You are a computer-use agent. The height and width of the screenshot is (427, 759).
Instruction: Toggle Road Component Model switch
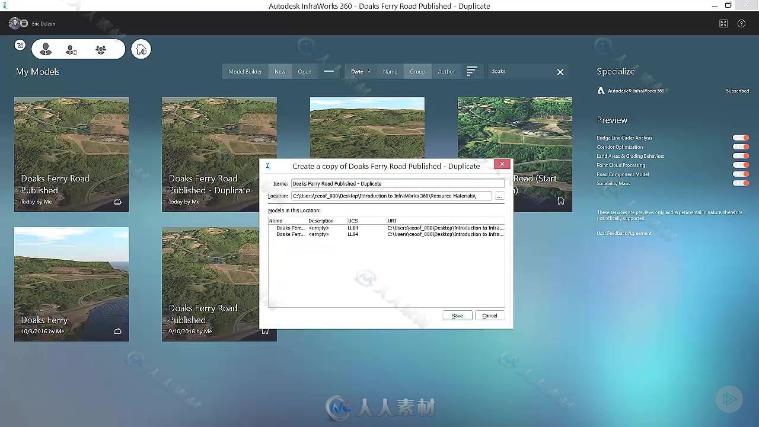(741, 174)
